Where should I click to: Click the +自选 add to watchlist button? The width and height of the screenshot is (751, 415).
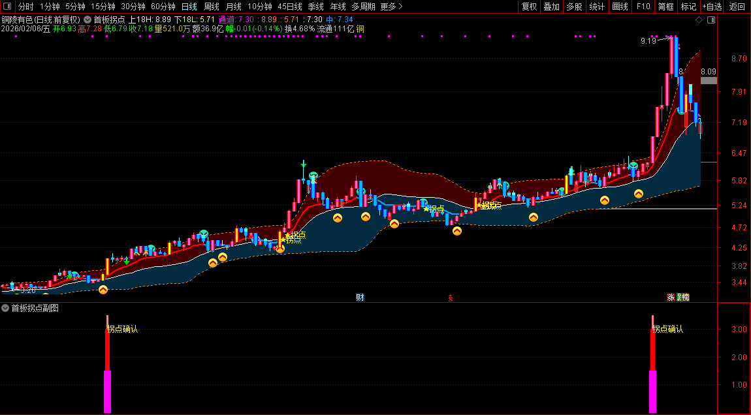coord(711,7)
